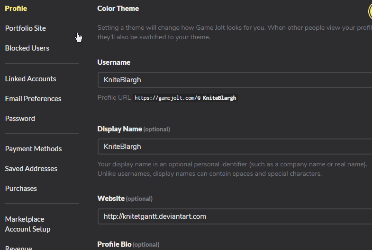Open the Blocked Users page
This screenshot has width=372, height=250.
pos(27,48)
